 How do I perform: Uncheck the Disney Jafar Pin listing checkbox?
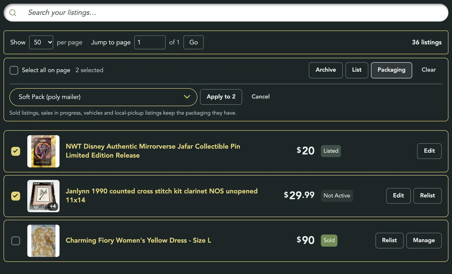[16, 151]
